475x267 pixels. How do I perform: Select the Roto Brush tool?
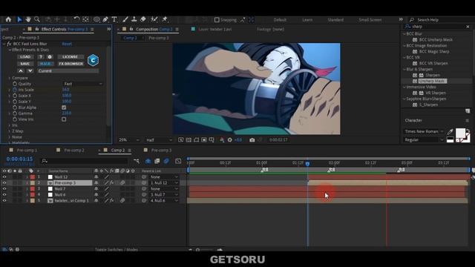click(154, 19)
